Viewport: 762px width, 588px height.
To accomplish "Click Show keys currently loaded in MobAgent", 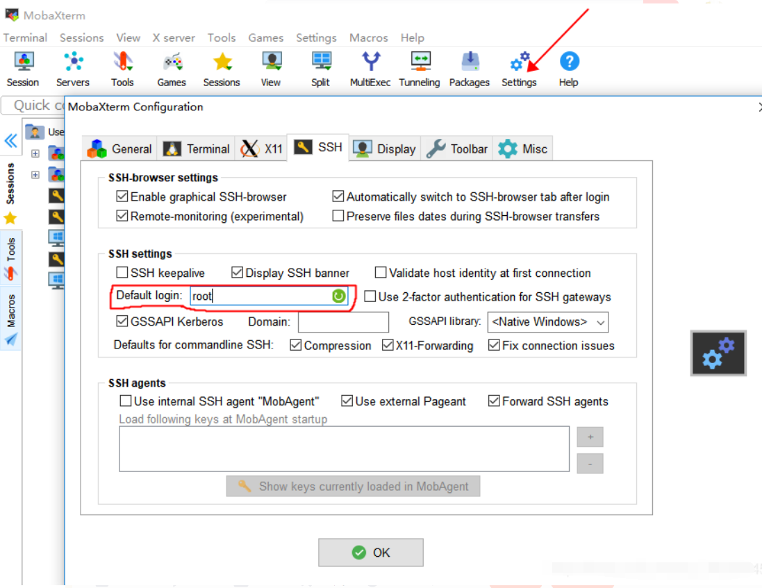I will coord(354,486).
